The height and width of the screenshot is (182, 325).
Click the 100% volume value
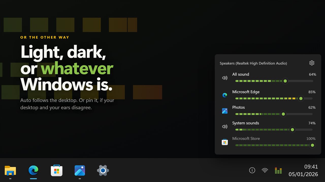click(x=311, y=139)
